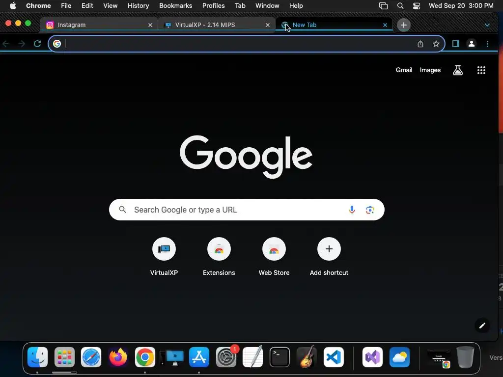
Task: Open System Settings from dock
Action: [x=226, y=357]
